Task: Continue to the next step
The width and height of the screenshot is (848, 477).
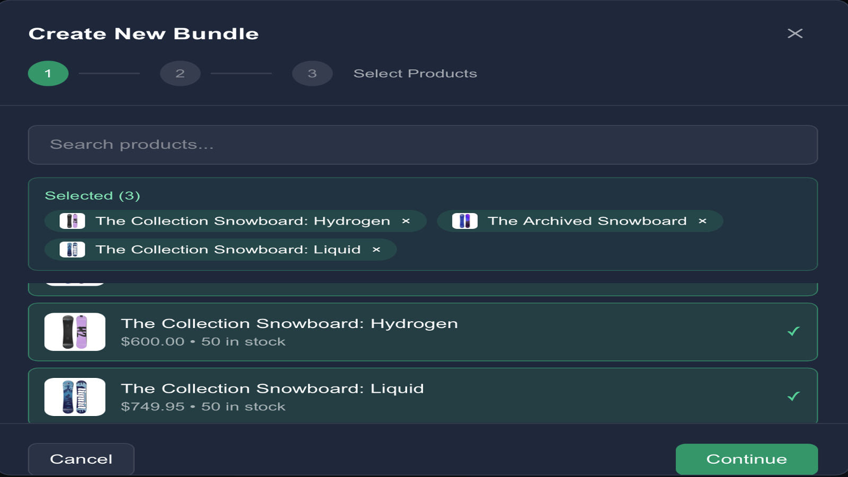Action: [x=746, y=459]
